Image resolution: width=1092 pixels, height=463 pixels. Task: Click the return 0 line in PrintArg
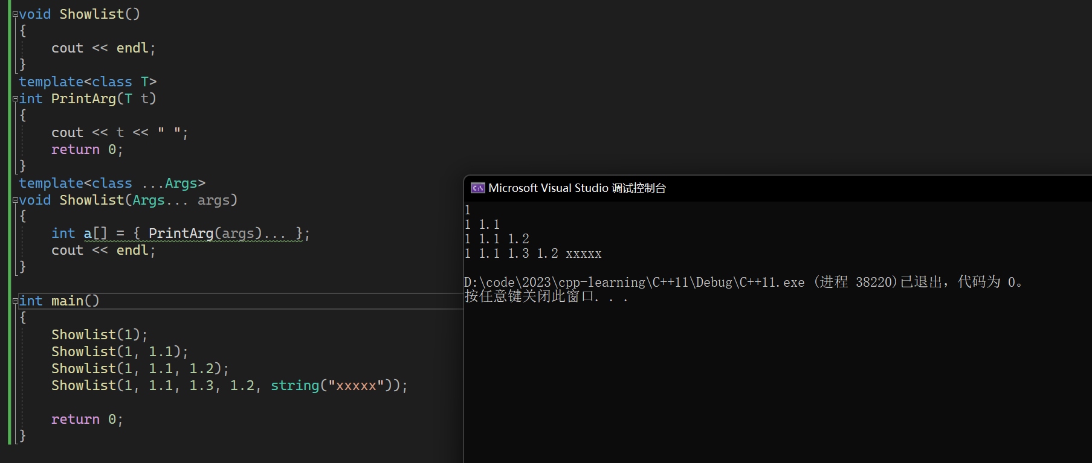[87, 150]
